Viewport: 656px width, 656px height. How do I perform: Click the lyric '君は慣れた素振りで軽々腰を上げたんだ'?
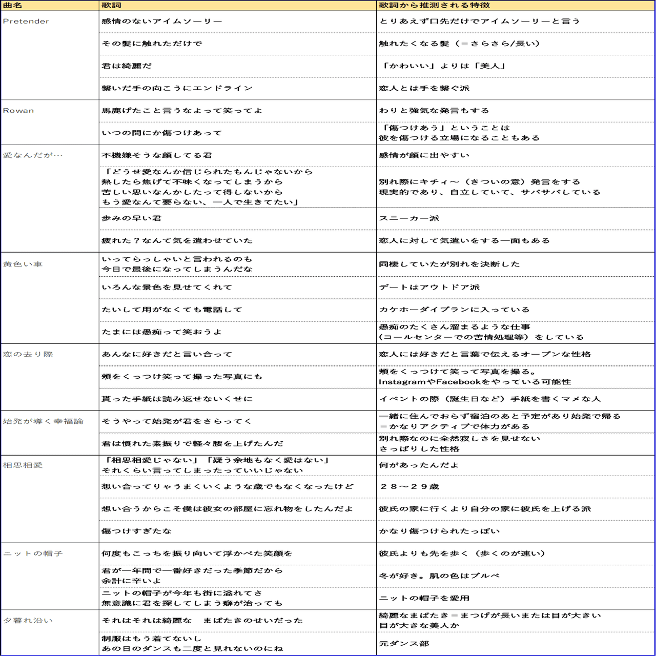click(x=238, y=444)
